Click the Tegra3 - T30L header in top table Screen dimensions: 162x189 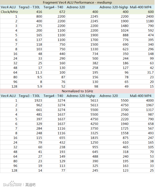[x=29, y=7]
